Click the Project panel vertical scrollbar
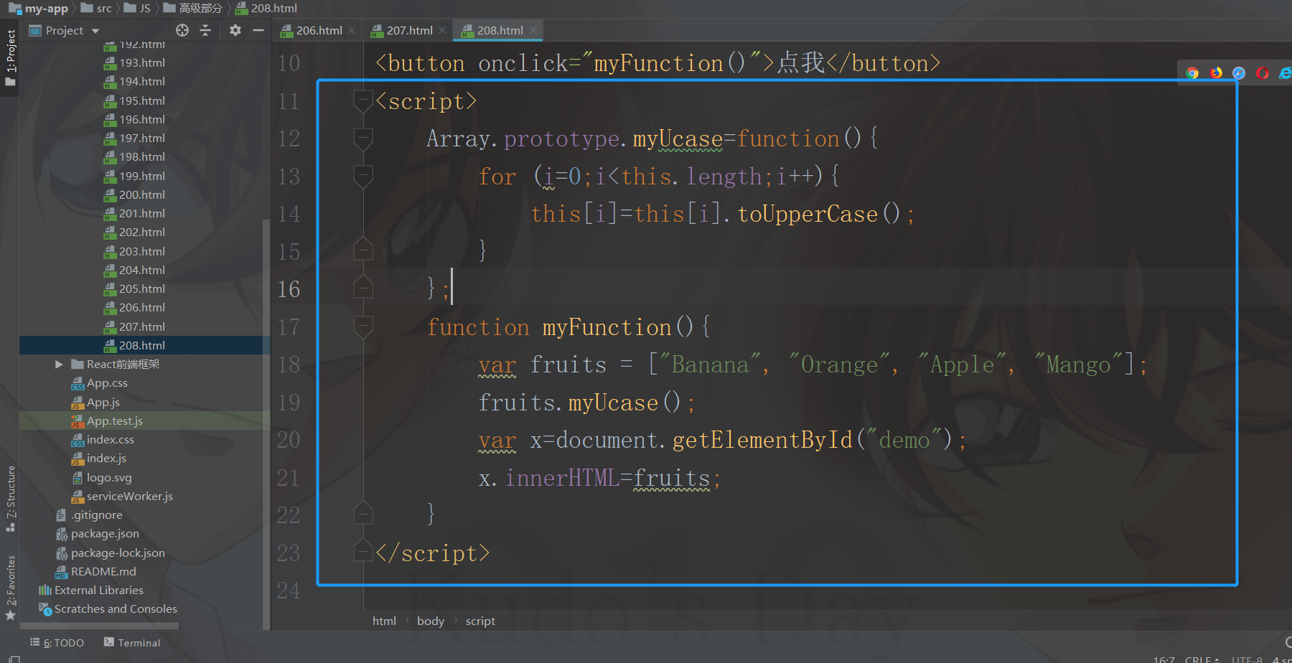The image size is (1292, 663). pyautogui.click(x=266, y=423)
